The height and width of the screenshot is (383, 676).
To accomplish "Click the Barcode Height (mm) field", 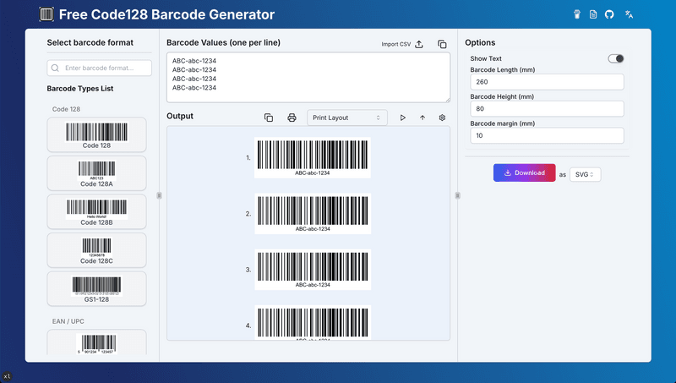I will click(x=547, y=109).
